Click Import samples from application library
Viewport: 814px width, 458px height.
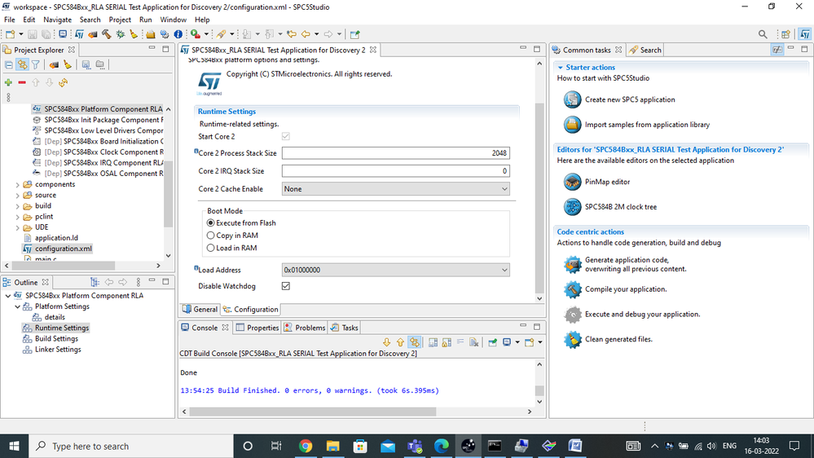647,125
